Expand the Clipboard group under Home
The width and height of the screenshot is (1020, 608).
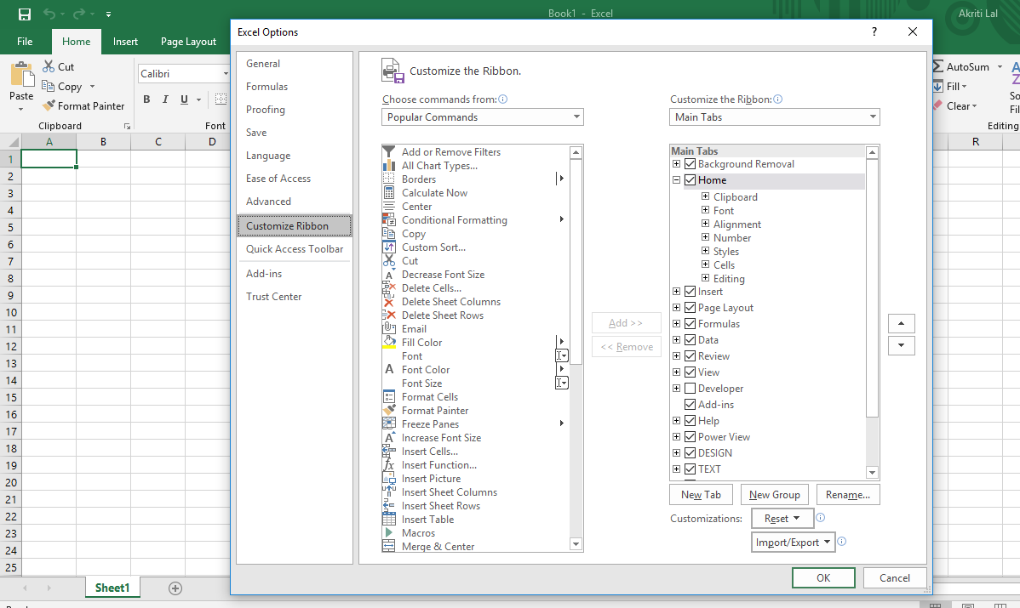[x=705, y=197]
